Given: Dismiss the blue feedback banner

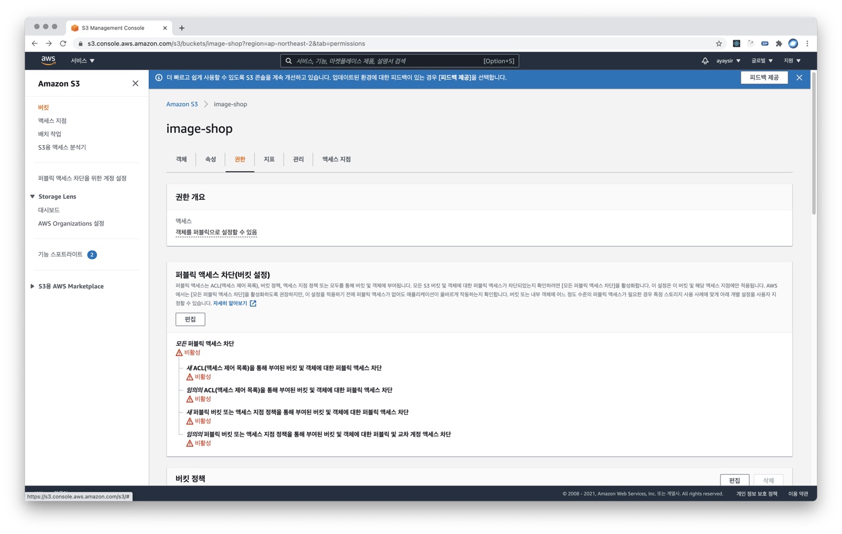Looking at the screenshot, I should point(799,78).
